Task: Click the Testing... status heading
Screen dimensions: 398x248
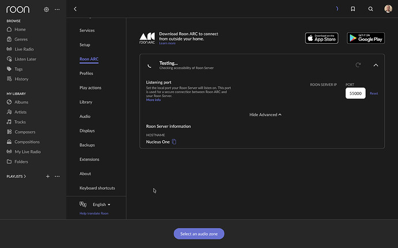Action: (168, 63)
